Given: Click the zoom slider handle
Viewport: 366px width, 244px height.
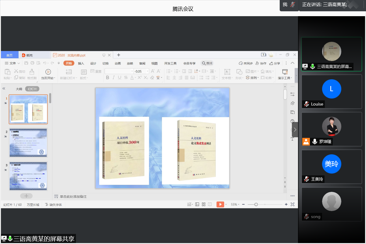Looking at the screenshot, I should click(x=256, y=204).
